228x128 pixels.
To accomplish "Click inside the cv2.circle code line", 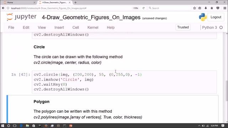I will point(88,75).
